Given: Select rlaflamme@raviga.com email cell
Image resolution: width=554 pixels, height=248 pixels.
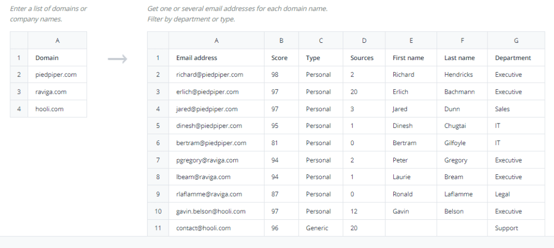Looking at the screenshot, I should [216, 194].
